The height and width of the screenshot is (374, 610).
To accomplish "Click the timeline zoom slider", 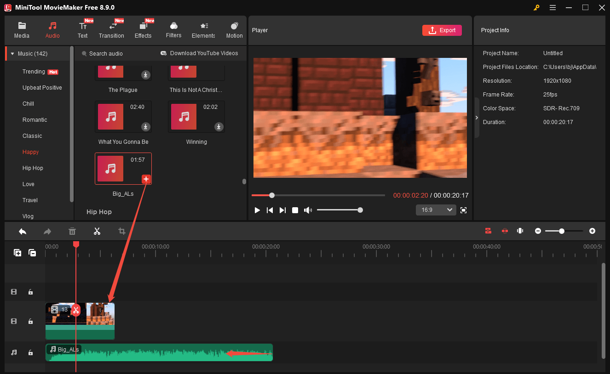I will pyautogui.click(x=564, y=231).
